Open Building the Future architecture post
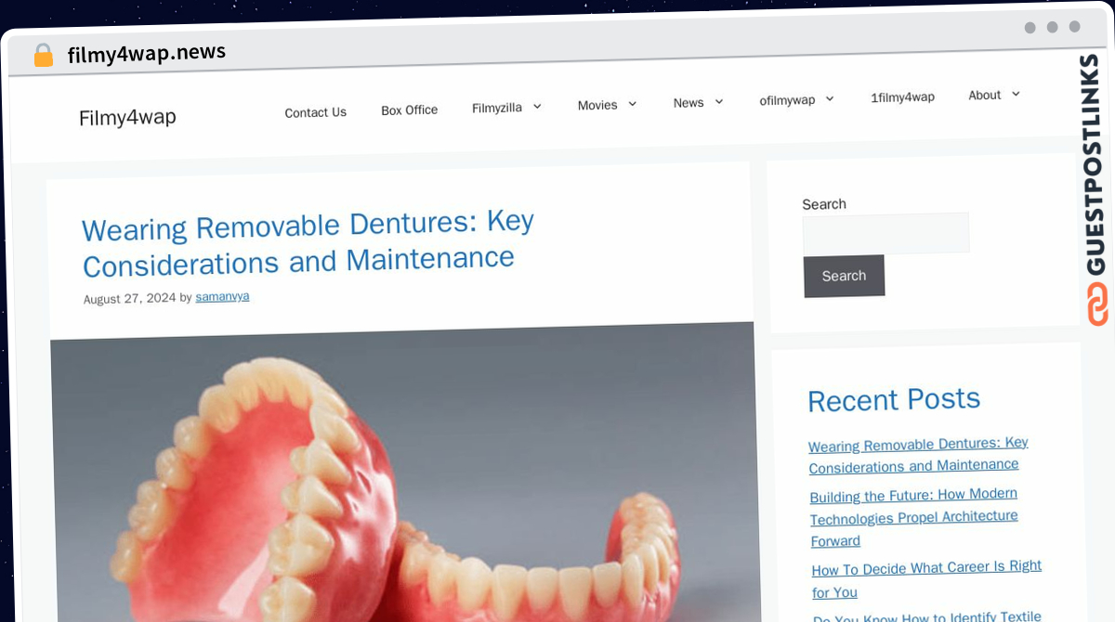The width and height of the screenshot is (1115, 622). [914, 517]
